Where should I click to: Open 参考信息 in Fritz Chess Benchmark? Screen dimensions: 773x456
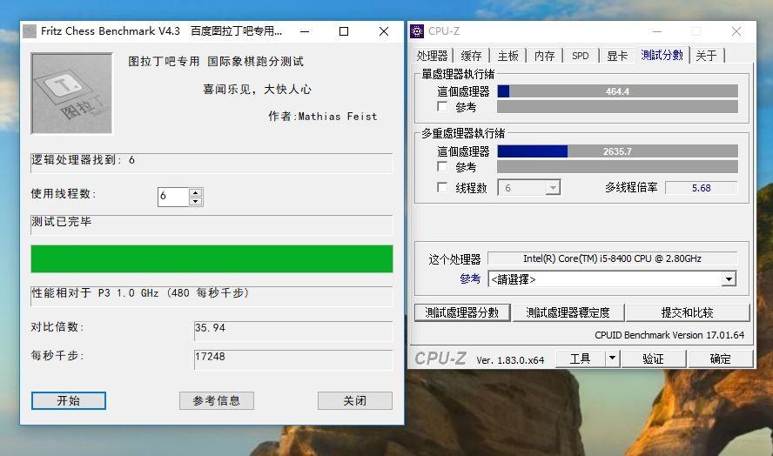tap(217, 401)
